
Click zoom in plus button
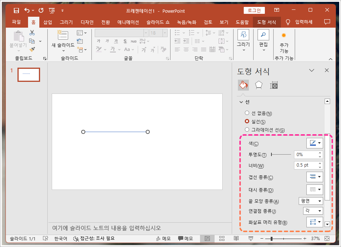click(305, 239)
